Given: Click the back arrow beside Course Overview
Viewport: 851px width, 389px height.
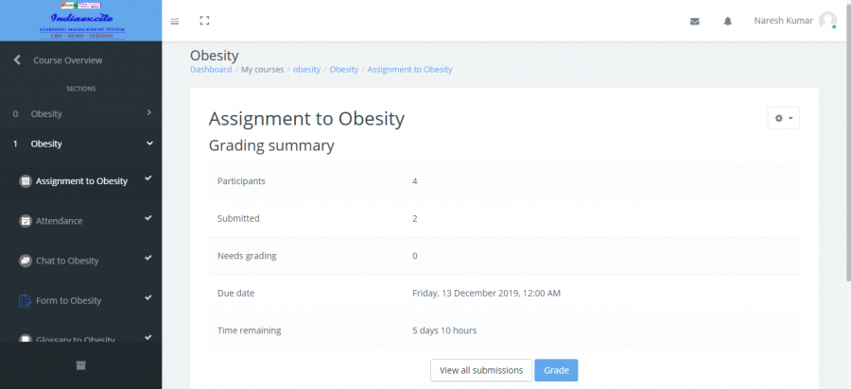Looking at the screenshot, I should 17,60.
